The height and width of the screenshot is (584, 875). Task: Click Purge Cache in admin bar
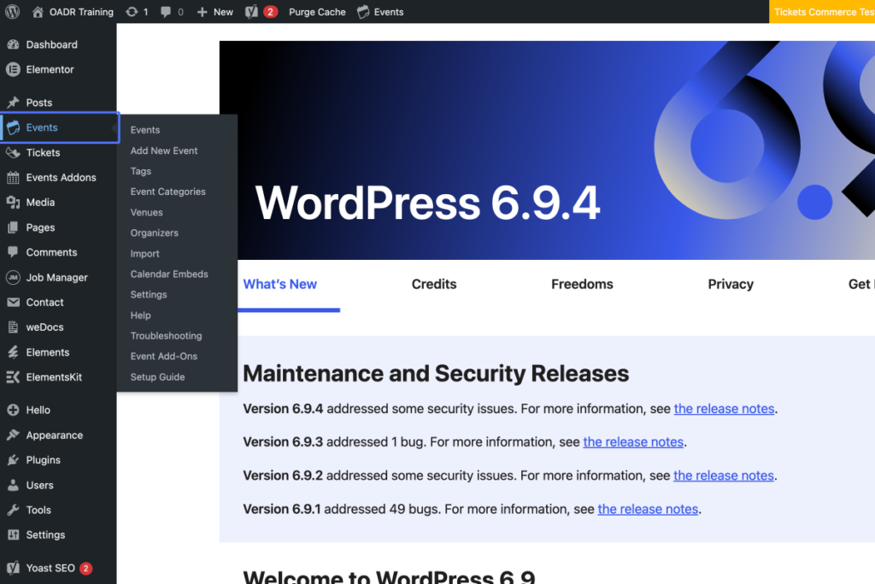click(317, 12)
